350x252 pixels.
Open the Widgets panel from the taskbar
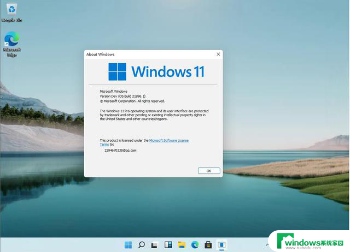click(x=168, y=245)
